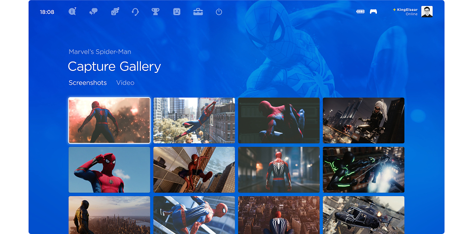Open the toolbox settings icon
Viewport: 473px width, 234px height.
[x=198, y=12]
